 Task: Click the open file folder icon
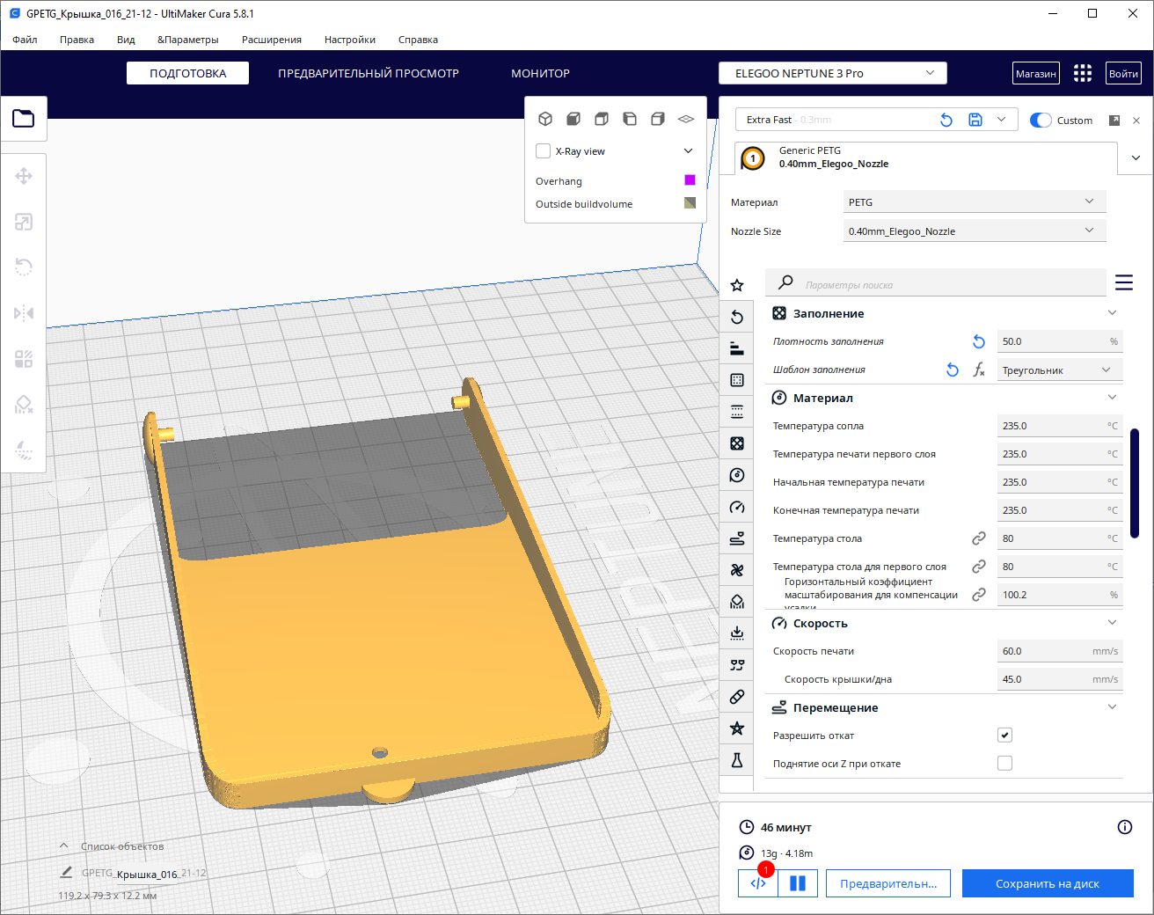(24, 118)
